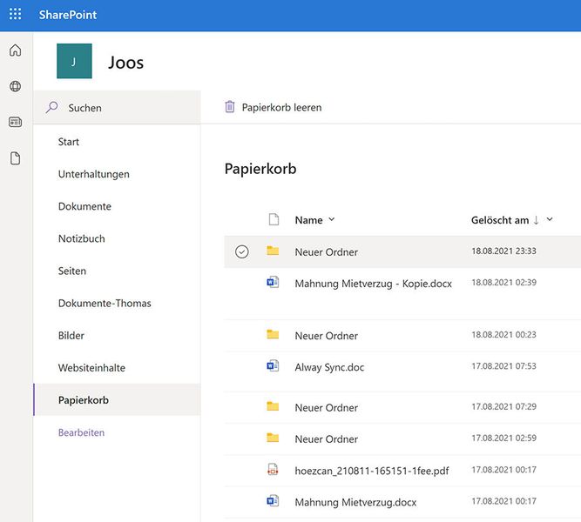The width and height of the screenshot is (581, 522).
Task: Click the magnifier search icon
Action: [x=52, y=107]
